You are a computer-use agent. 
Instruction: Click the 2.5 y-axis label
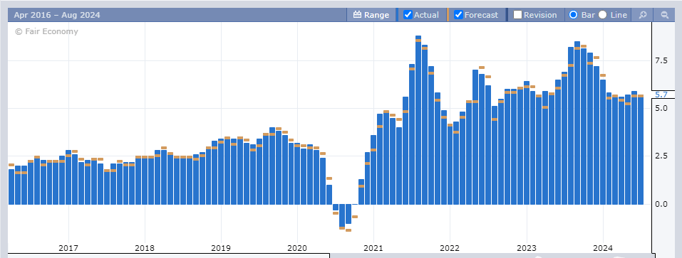(661, 156)
